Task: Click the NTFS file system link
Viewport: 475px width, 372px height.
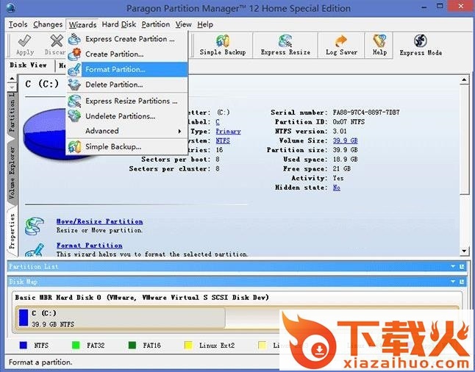Action: [x=223, y=140]
